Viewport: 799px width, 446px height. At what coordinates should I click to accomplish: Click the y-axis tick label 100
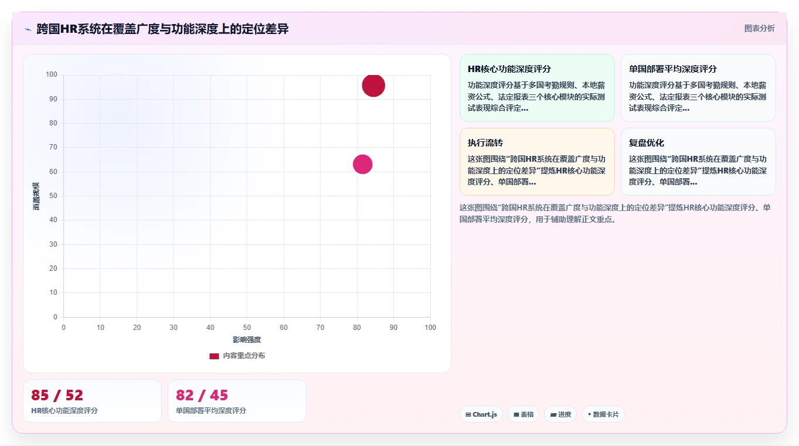pyautogui.click(x=52, y=74)
